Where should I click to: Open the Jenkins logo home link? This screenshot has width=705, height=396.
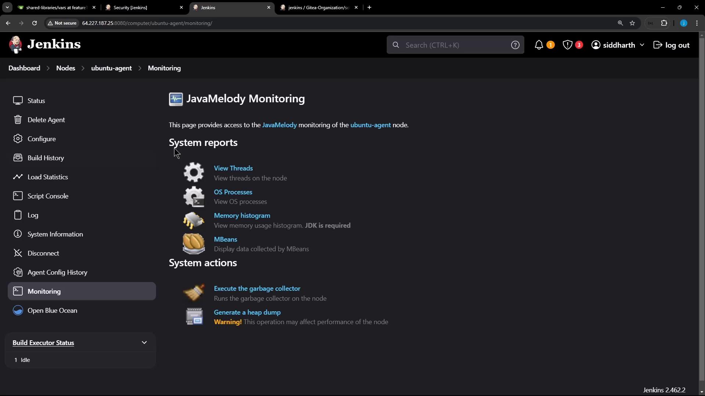click(45, 44)
